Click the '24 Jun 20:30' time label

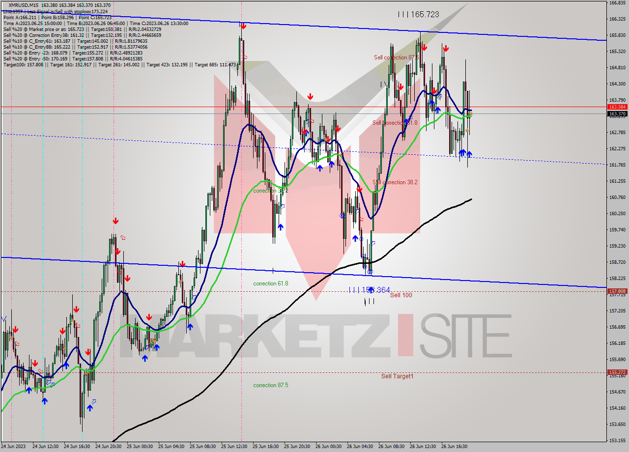pos(108,447)
